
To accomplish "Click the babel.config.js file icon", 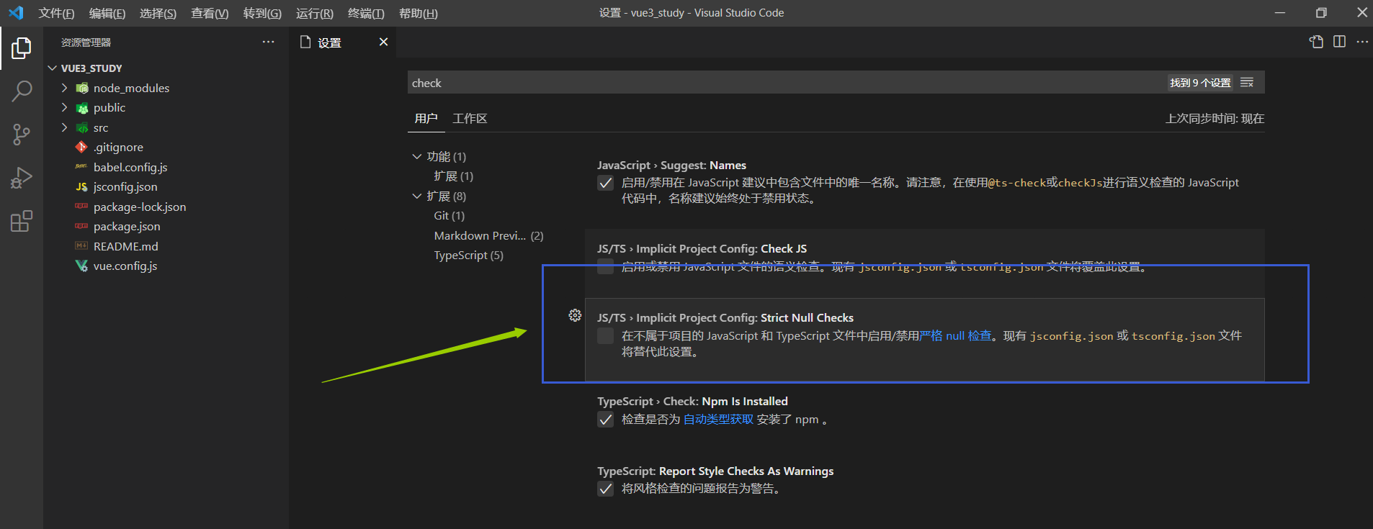I will pos(81,167).
